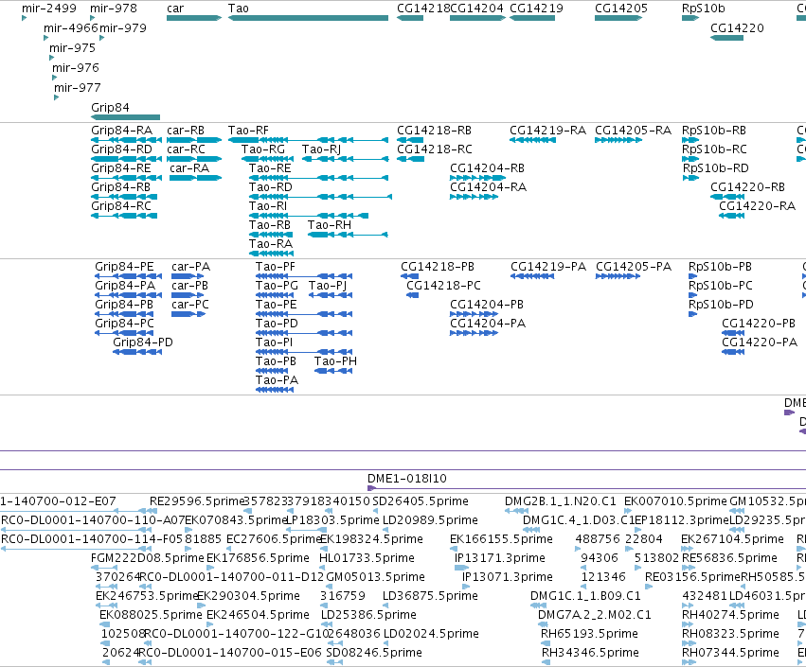Click the mir-976 gene arrow
The height and width of the screenshot is (667, 806).
coord(55,78)
